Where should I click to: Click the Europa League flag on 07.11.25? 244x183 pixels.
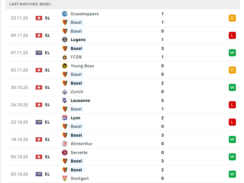click(39, 53)
